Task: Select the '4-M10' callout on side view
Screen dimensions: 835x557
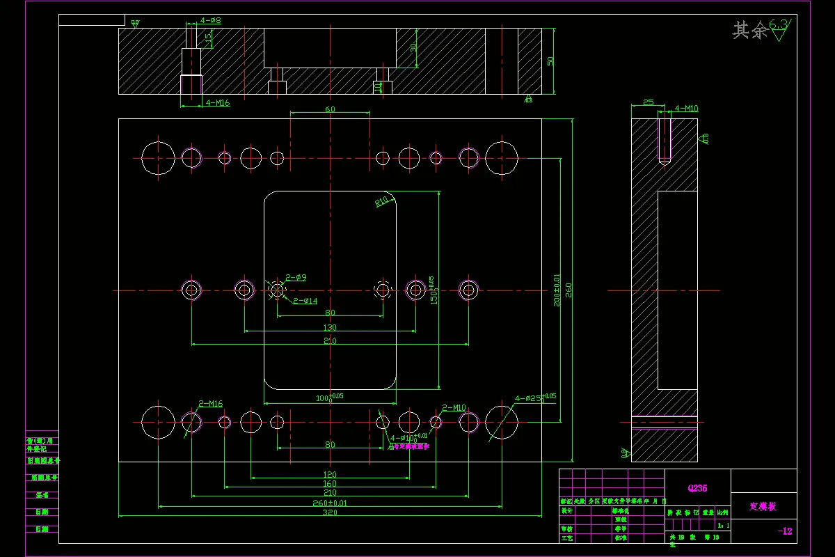Action: point(687,108)
